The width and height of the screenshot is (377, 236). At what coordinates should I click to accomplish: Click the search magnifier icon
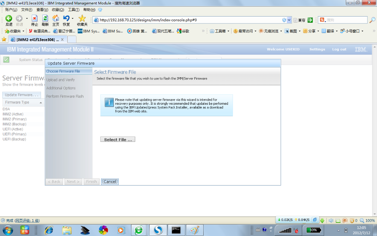coord(372,20)
